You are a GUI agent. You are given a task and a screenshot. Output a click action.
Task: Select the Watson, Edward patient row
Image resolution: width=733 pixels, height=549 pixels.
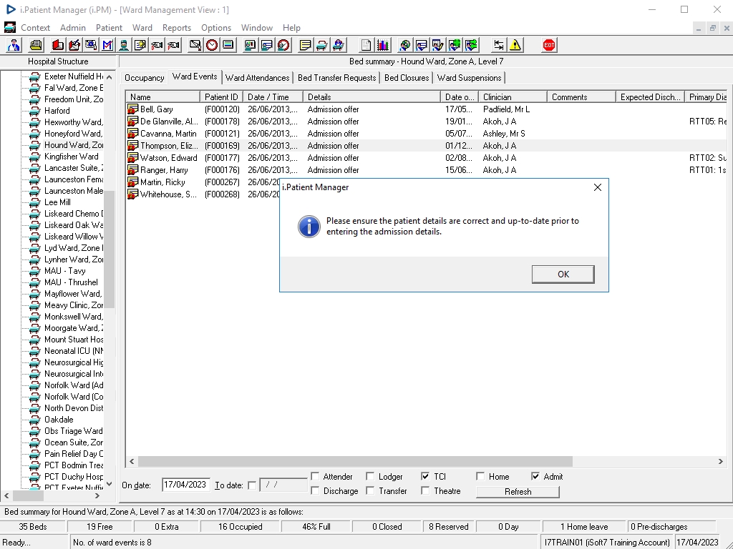(426, 158)
